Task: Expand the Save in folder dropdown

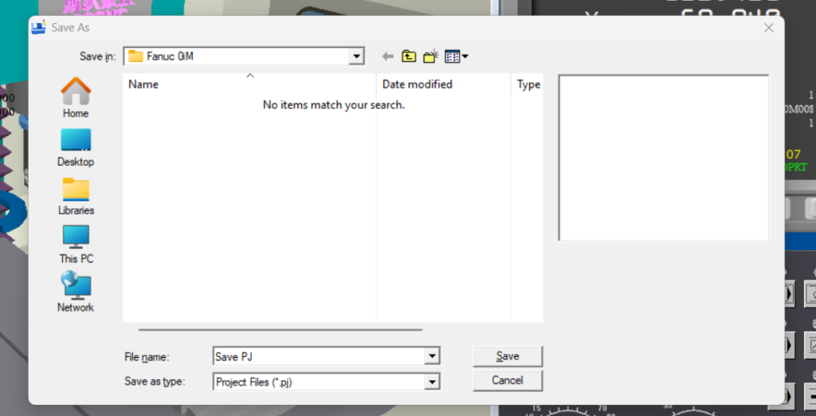Action: [356, 57]
